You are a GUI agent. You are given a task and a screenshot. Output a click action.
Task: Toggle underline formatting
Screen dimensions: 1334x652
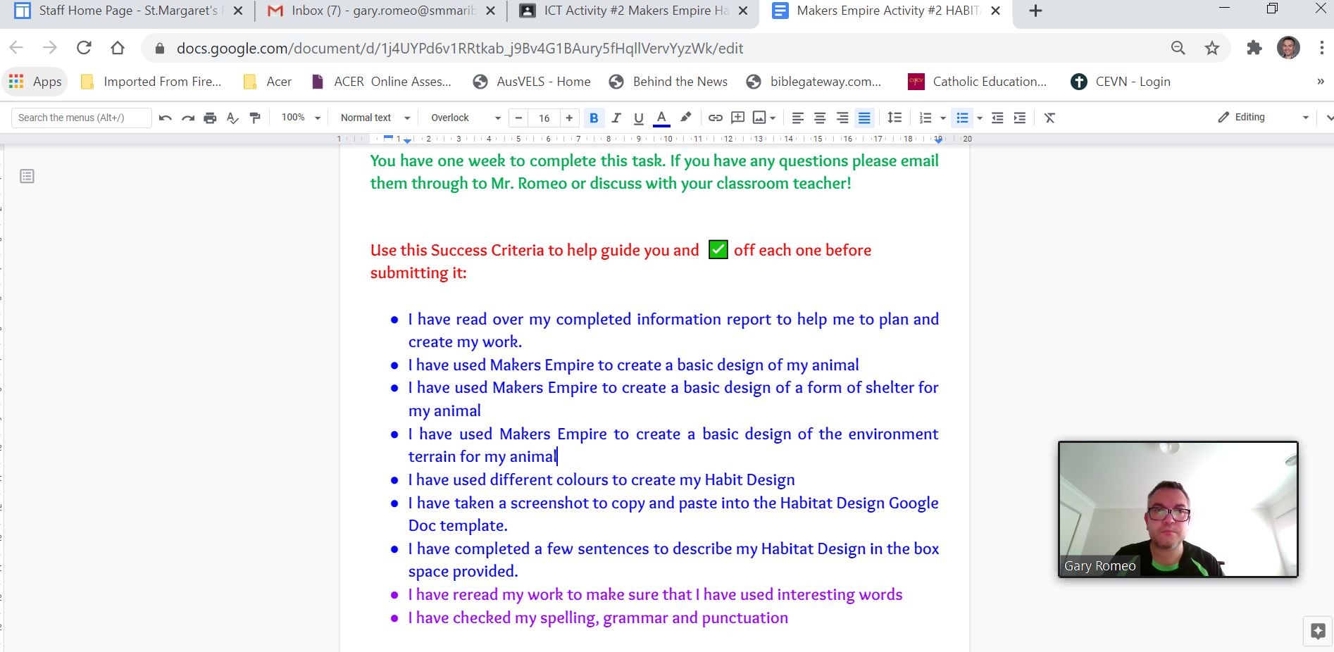639,118
